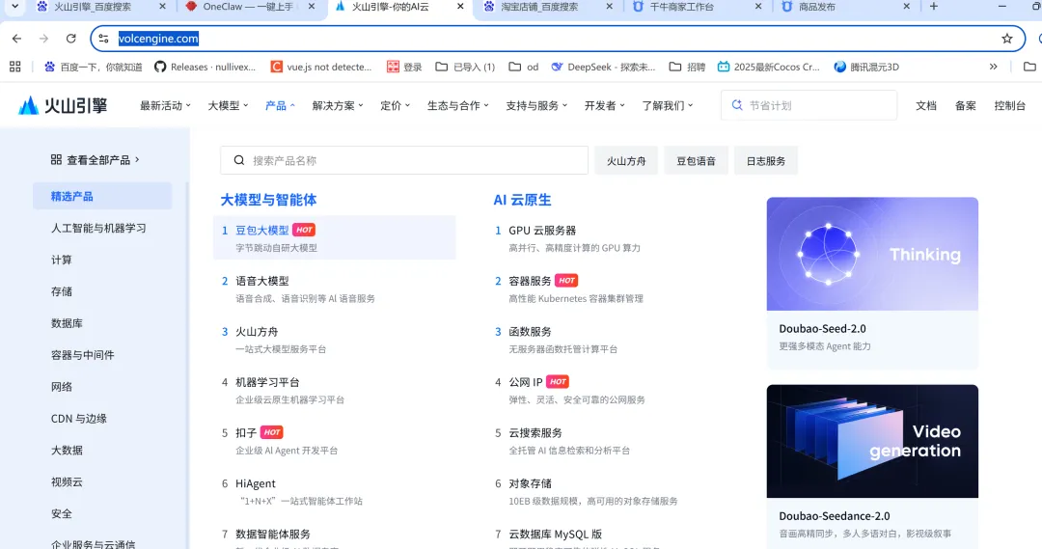Viewport: 1042px width, 549px height.
Task: Open 扣子 product link
Action: pyautogui.click(x=246, y=432)
